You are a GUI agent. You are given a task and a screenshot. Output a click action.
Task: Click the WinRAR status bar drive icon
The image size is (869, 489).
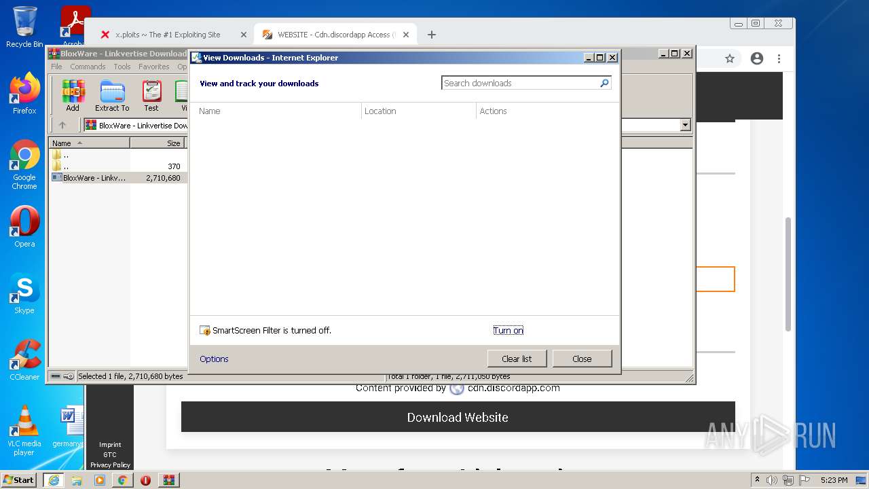[56, 376]
